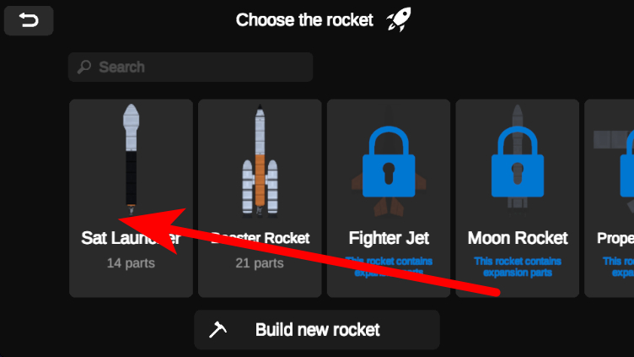This screenshot has height=357, width=634.
Task: Open Moon Rocket's expansion parts notice
Action: [x=518, y=267]
